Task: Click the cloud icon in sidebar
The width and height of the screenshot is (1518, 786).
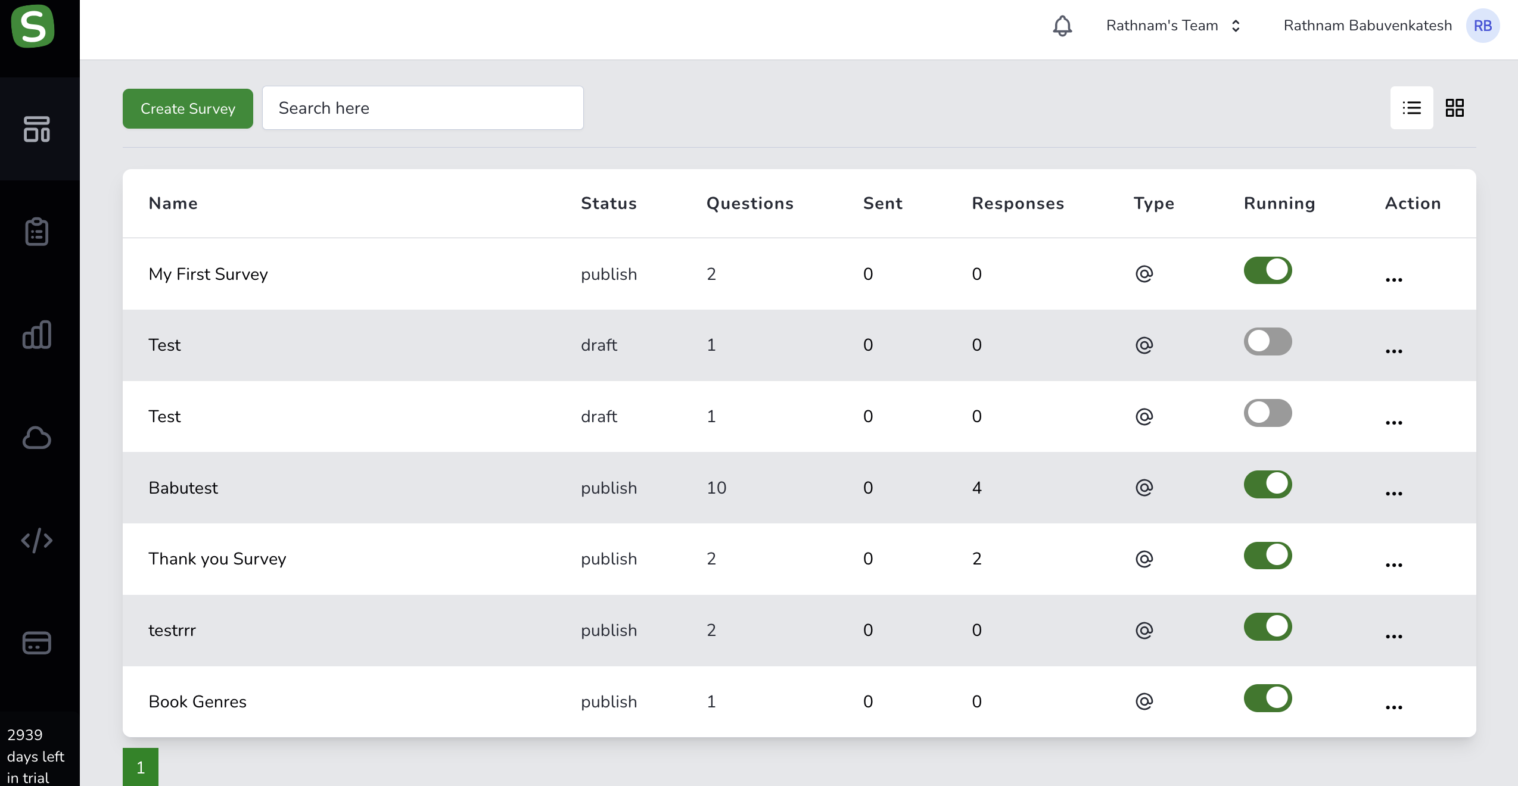Action: 36,438
